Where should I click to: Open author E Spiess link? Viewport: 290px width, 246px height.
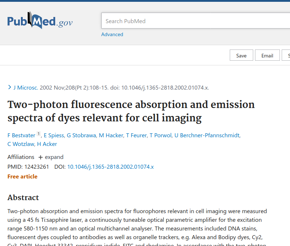[54, 135]
